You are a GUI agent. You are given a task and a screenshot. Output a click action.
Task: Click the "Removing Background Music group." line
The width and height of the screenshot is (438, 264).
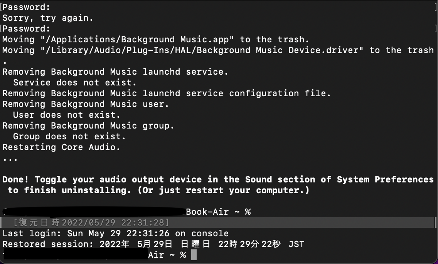(88, 125)
